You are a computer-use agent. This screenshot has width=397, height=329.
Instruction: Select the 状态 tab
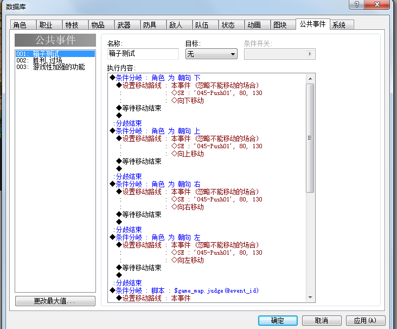click(232, 25)
